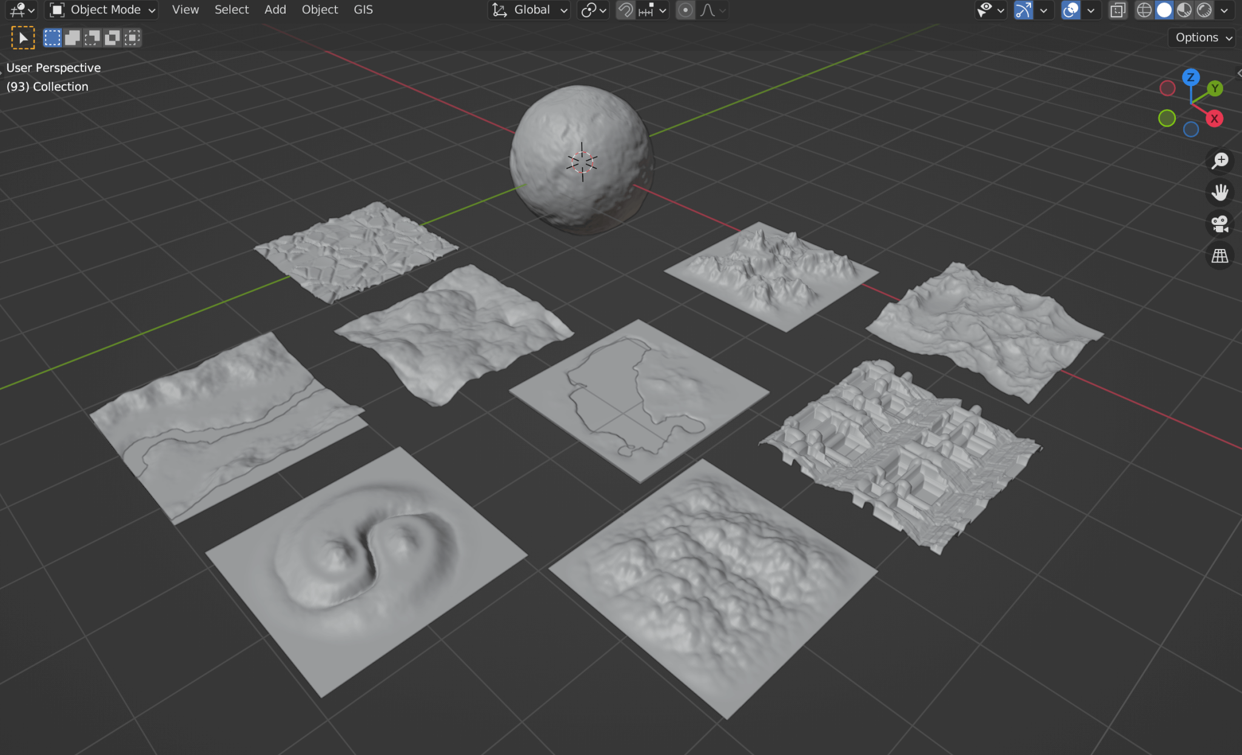Toggle viewport overlays display

click(x=1071, y=10)
